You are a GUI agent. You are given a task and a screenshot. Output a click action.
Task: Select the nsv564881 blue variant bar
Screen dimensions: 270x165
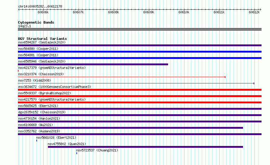point(140,58)
